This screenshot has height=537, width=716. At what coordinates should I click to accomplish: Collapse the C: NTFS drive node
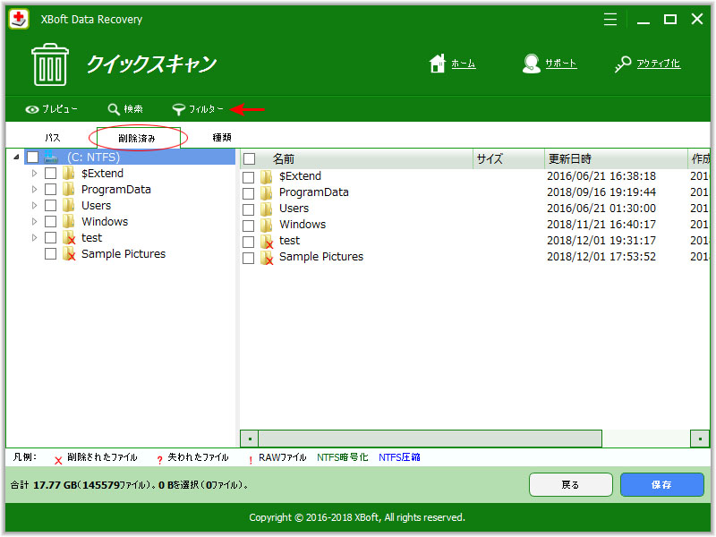(x=16, y=158)
